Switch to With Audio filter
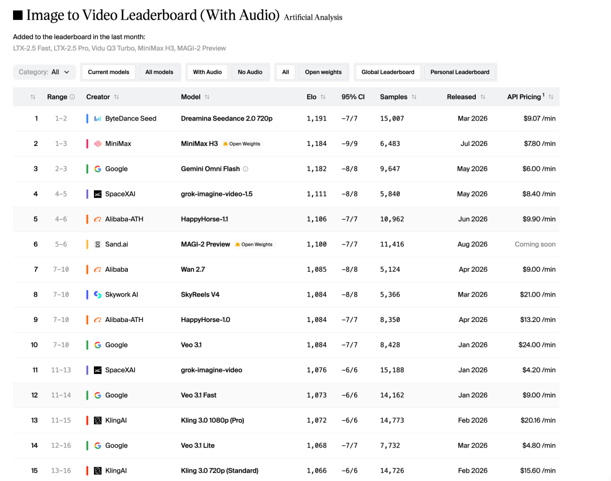This screenshot has width=611, height=481. (x=207, y=72)
